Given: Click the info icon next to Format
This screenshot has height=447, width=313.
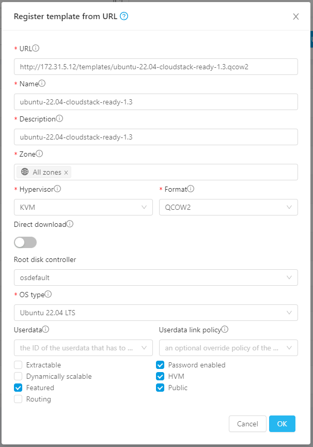Looking at the screenshot, I should point(191,189).
